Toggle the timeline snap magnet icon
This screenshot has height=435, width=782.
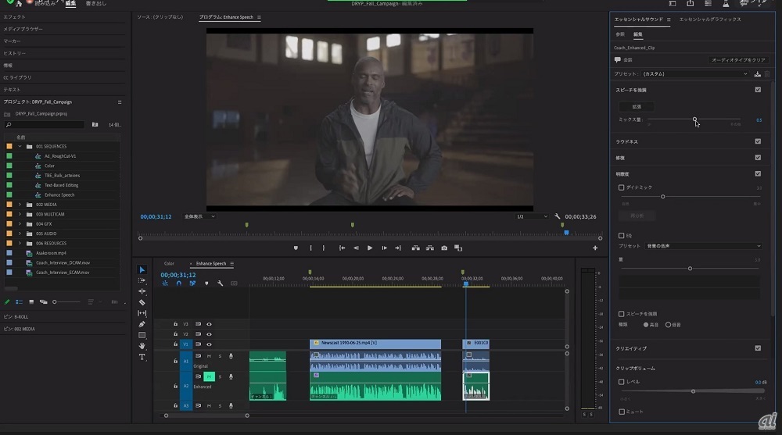click(178, 283)
